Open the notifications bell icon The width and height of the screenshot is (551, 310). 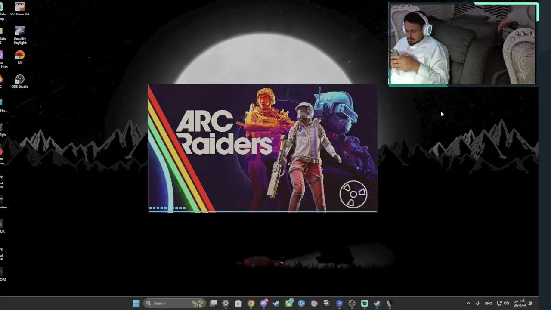(530, 303)
